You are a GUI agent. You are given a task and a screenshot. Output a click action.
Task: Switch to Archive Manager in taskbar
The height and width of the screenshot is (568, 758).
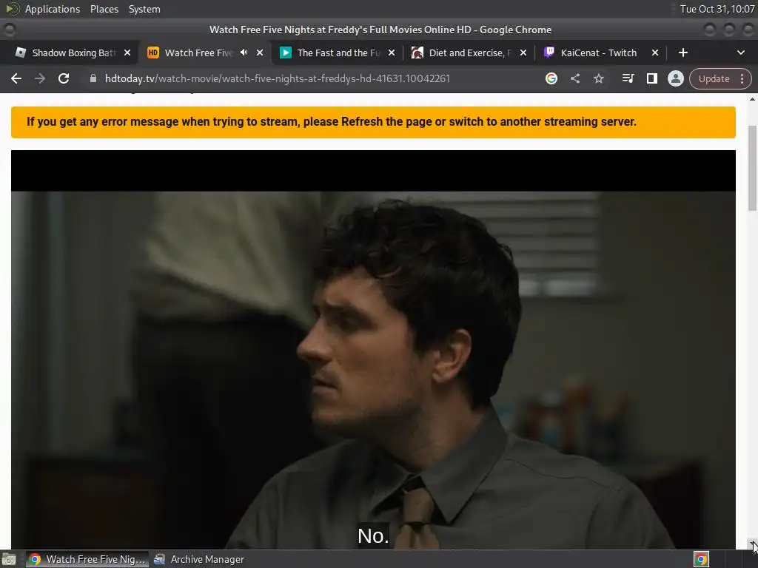[199, 559]
